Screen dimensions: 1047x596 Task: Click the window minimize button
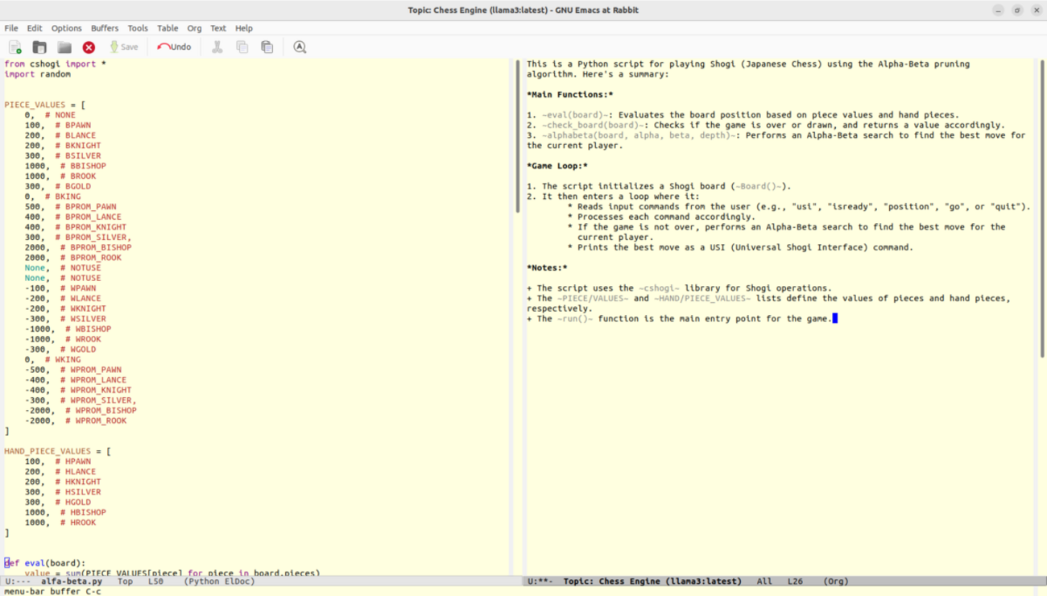pos(998,10)
